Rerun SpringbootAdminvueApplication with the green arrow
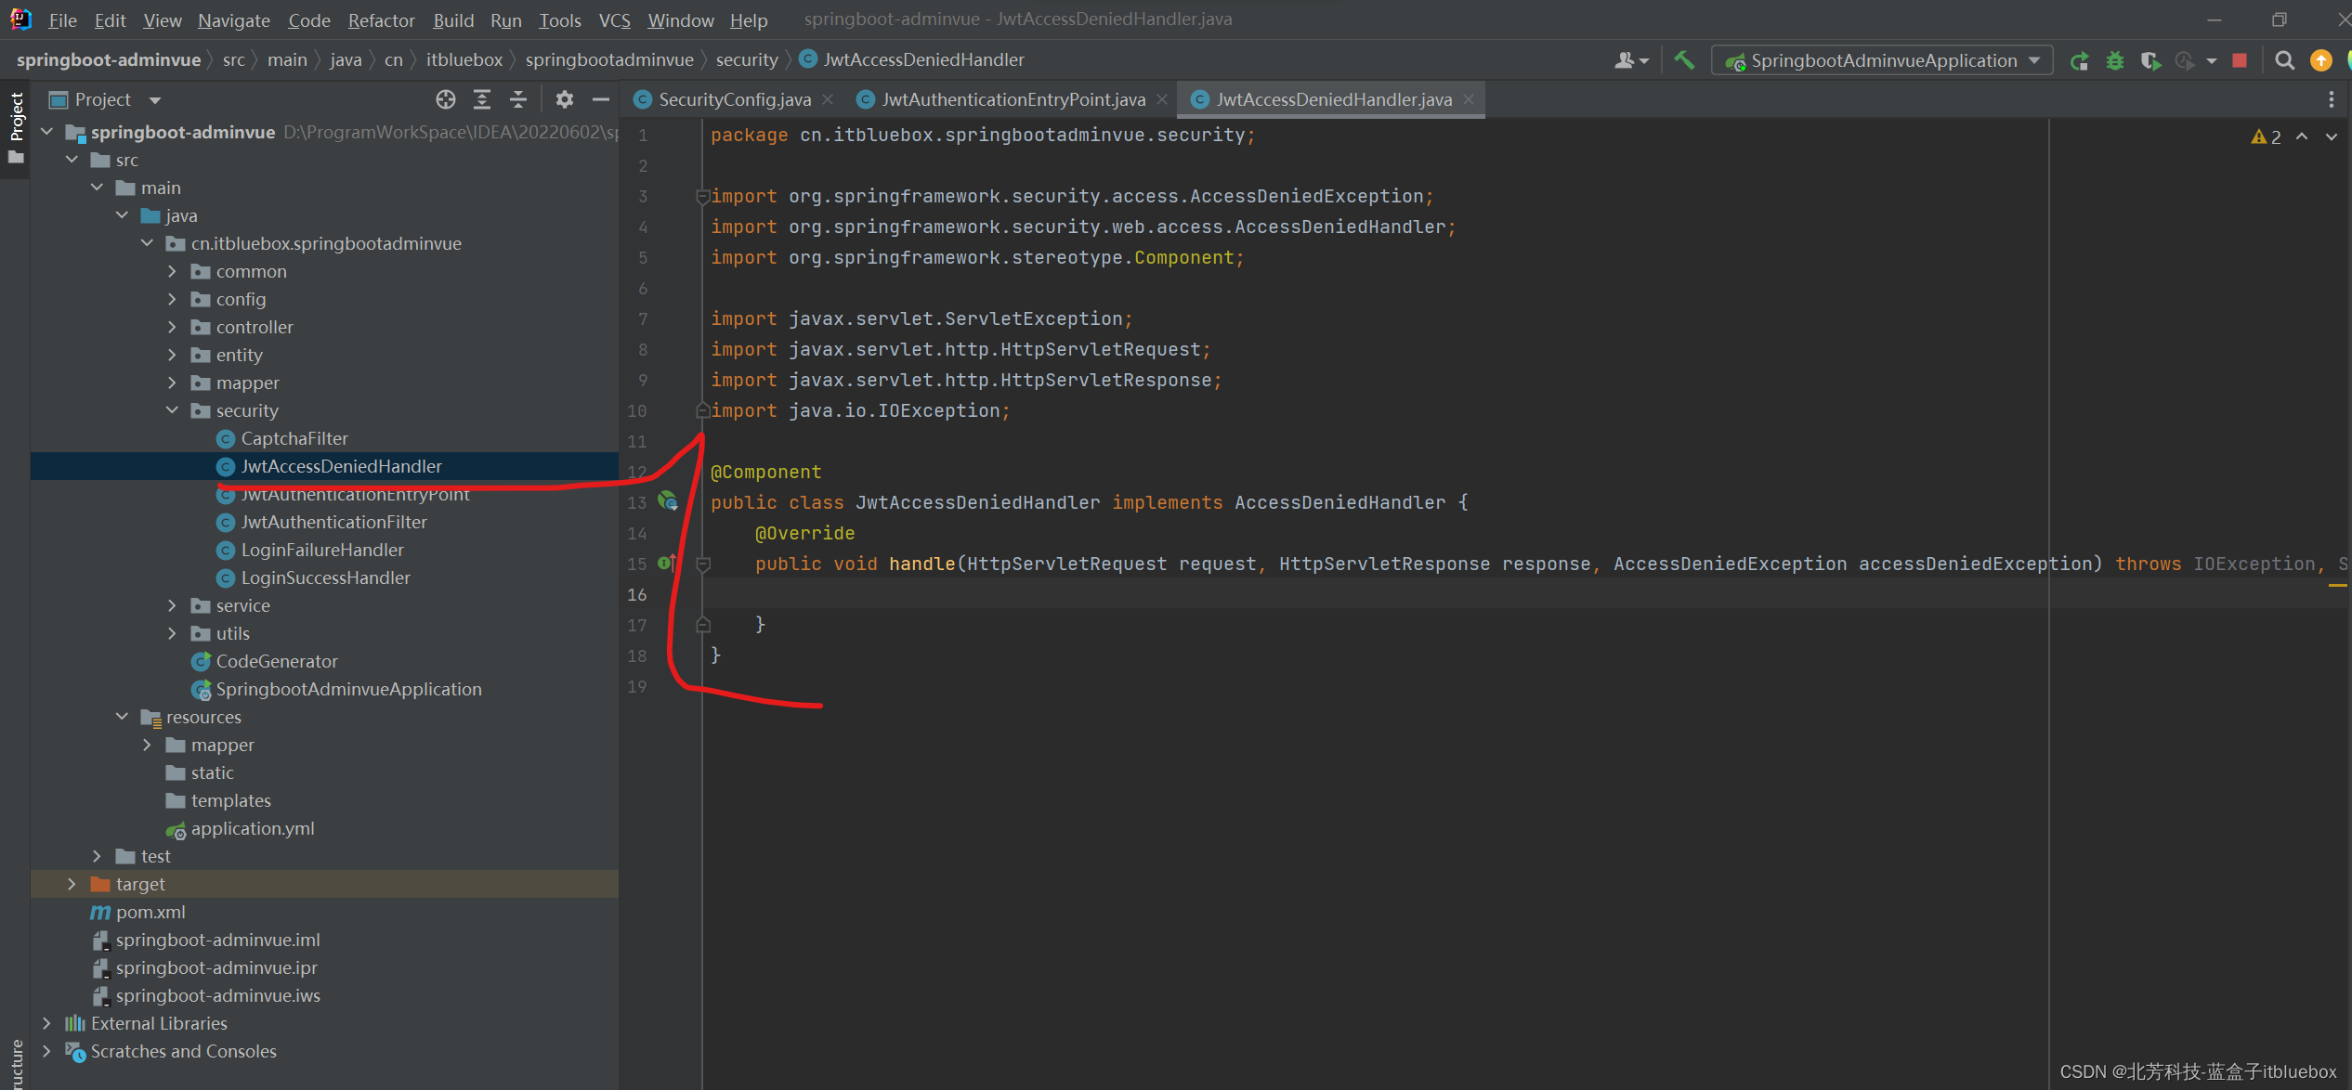 2079,60
